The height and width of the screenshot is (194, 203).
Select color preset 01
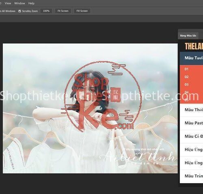coord(192,69)
